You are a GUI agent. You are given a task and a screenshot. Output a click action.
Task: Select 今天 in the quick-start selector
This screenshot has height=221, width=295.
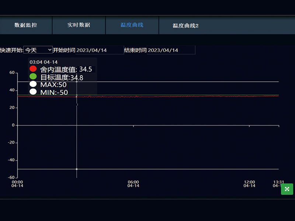pos(33,50)
